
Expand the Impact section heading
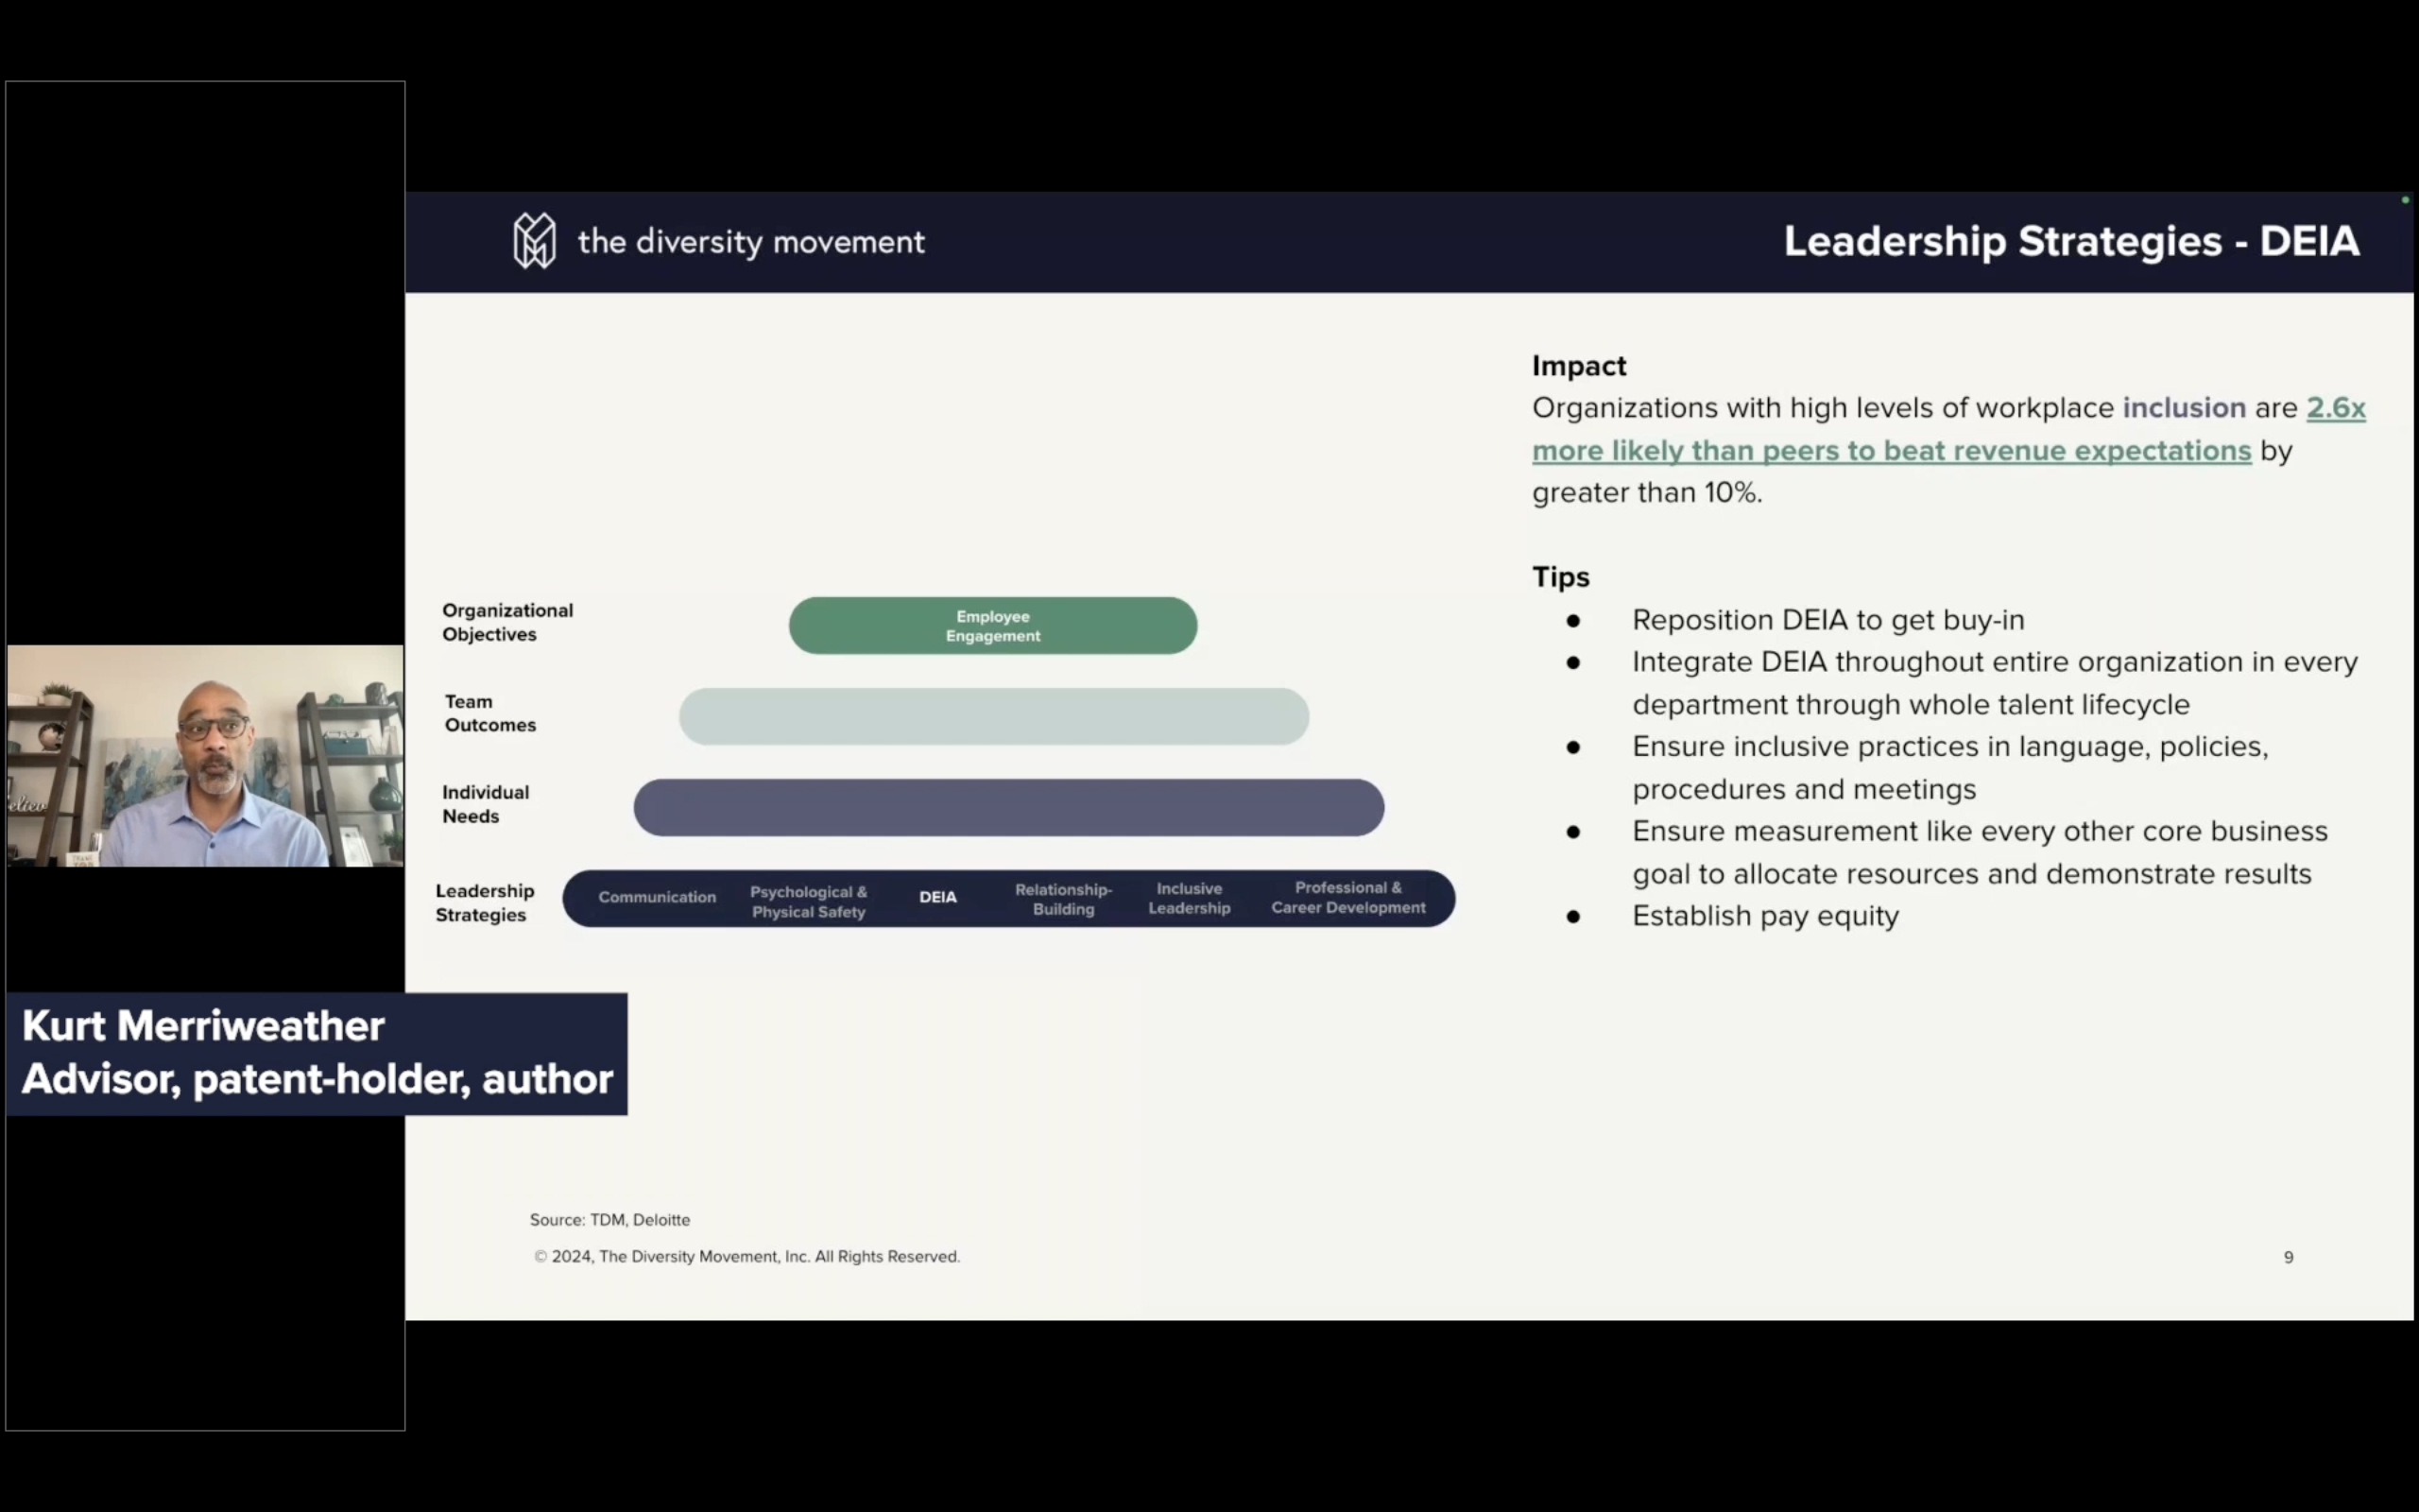(x=1578, y=365)
